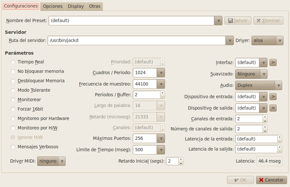Screen dimensions: 290x187
Task: Open the Driver MIDI ninguno dropdown
Action: coord(51,161)
